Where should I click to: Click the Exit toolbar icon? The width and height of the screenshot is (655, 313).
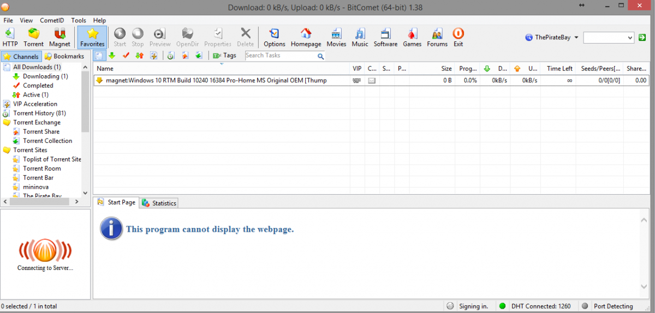(x=458, y=37)
